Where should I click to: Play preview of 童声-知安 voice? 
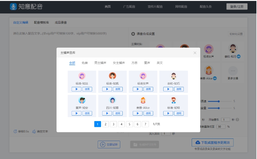(76, 113)
